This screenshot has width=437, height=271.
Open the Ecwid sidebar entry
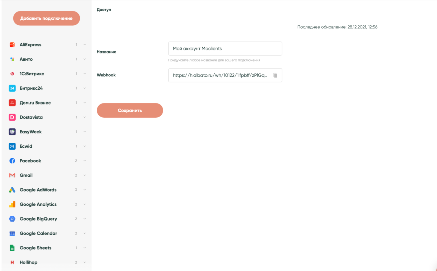point(26,146)
